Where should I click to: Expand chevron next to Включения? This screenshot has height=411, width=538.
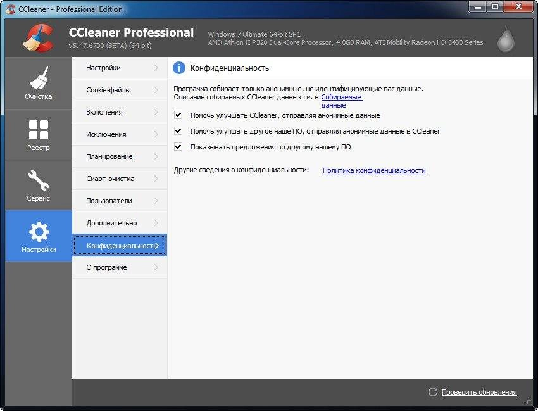click(x=156, y=112)
